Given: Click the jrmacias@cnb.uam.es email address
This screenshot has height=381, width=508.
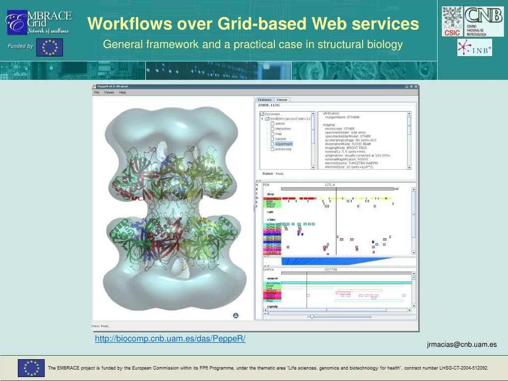Looking at the screenshot, I should point(462,344).
